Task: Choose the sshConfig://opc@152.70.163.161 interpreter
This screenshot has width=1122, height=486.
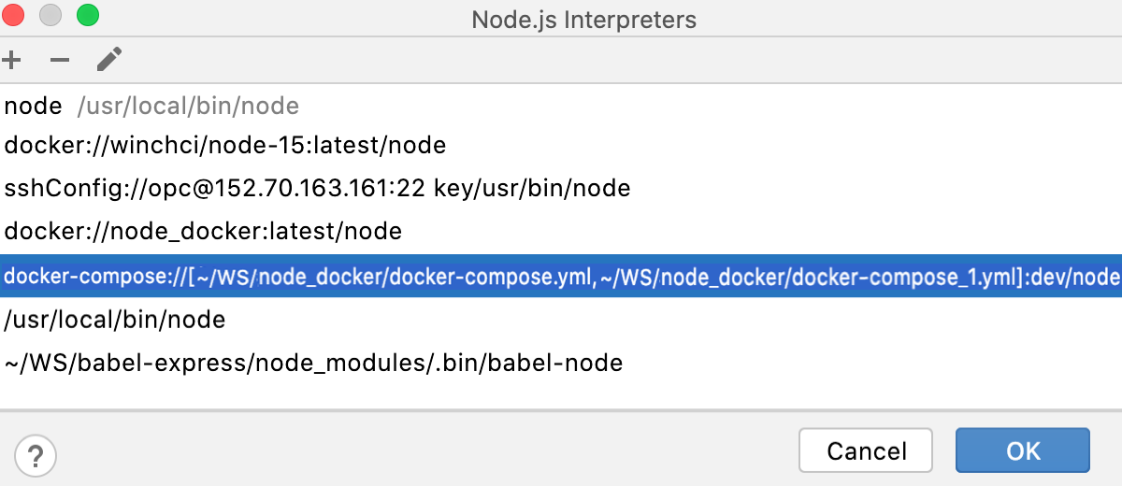Action: click(x=317, y=189)
